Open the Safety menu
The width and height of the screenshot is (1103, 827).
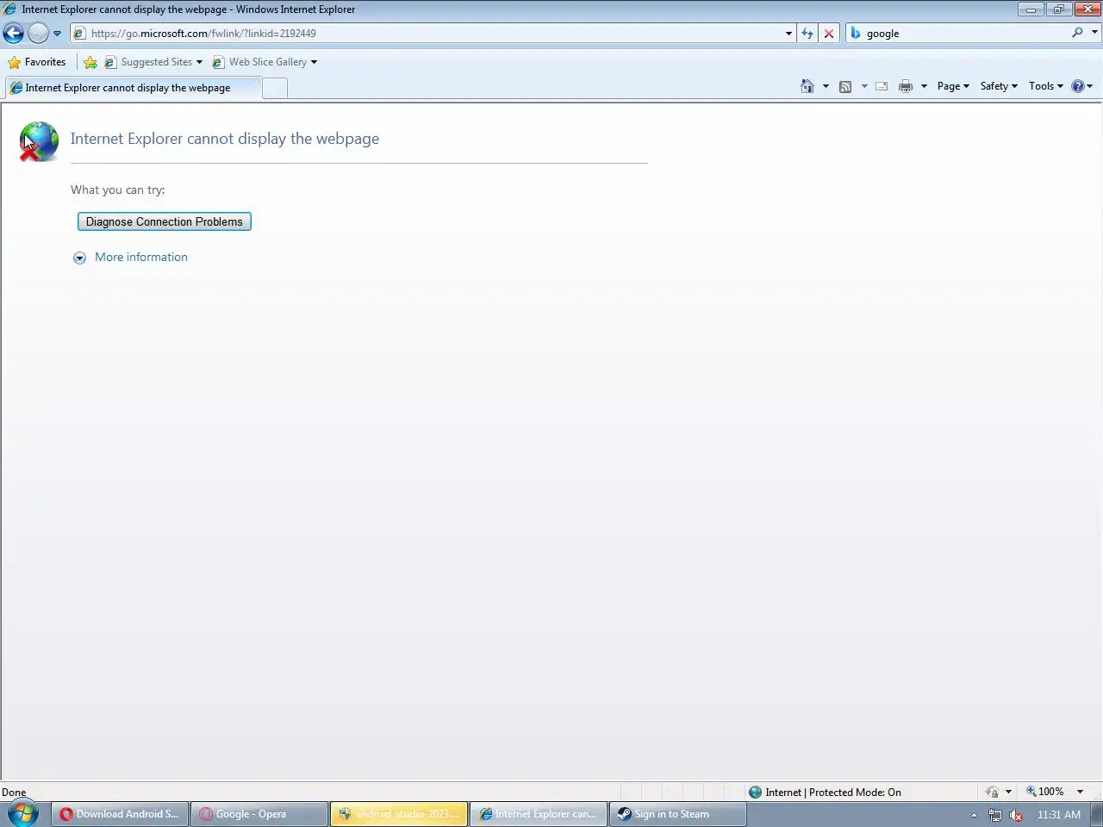click(x=999, y=86)
